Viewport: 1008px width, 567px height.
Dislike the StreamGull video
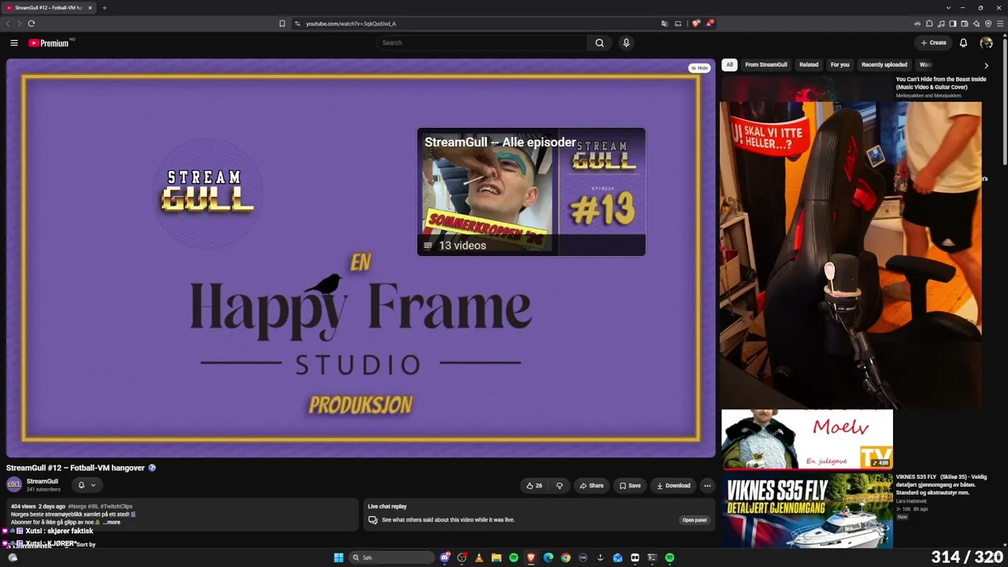click(x=559, y=486)
